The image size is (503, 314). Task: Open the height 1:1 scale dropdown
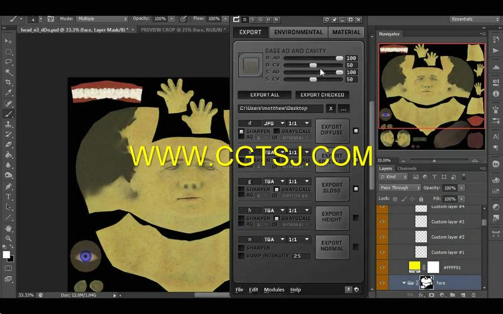click(x=299, y=210)
